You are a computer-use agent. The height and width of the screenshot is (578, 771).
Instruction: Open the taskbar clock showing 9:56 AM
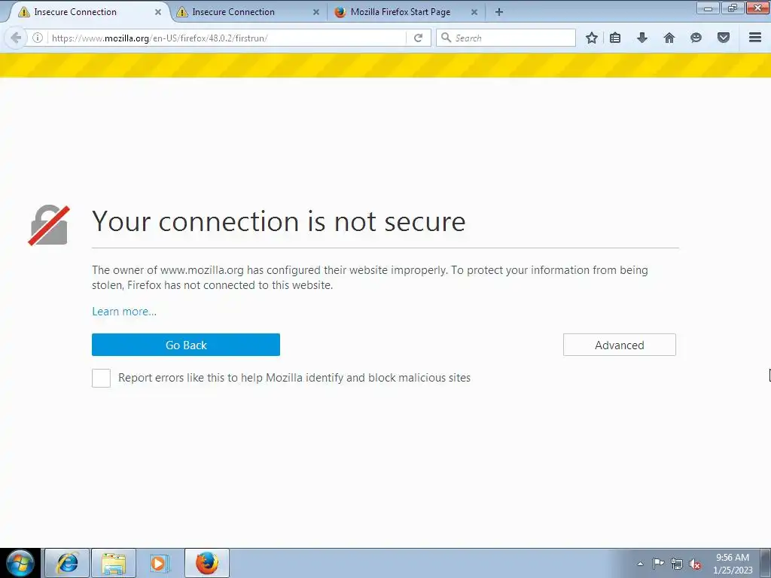733,564
